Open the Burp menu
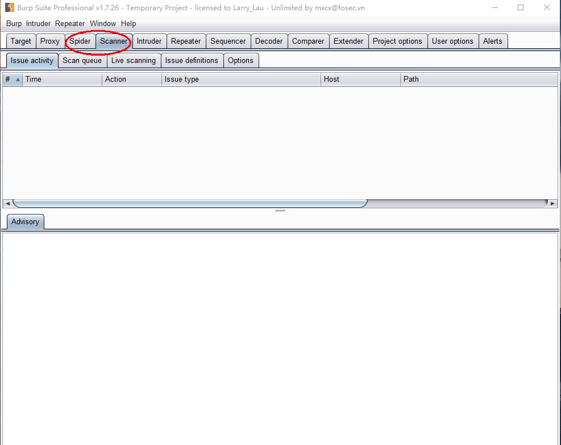The image size is (561, 445). (14, 24)
